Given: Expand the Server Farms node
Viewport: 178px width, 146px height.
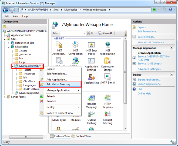Looking at the screenshot, I should pos(5,97).
